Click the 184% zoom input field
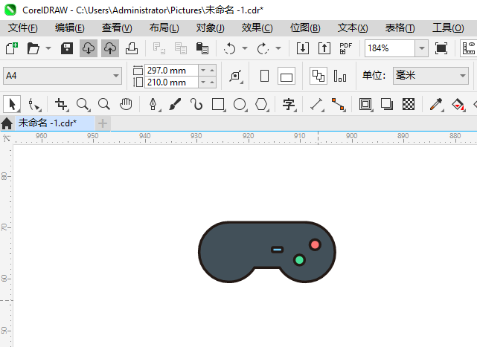 click(x=390, y=48)
